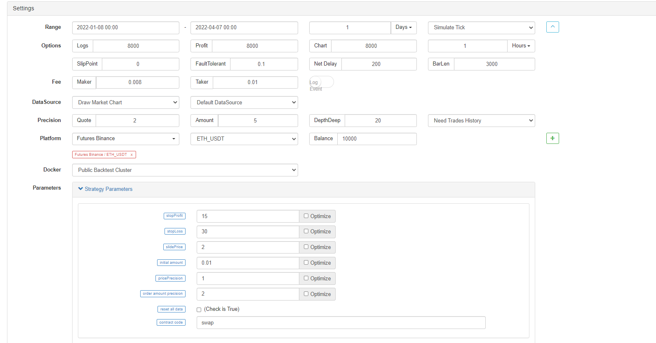Click the contract code label

click(171, 322)
